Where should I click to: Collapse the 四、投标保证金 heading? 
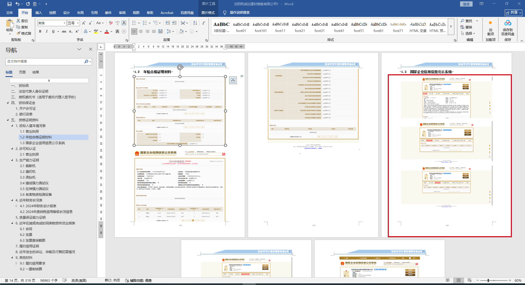click(x=8, y=103)
